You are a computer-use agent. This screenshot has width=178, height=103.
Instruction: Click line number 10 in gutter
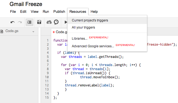coord(47,77)
